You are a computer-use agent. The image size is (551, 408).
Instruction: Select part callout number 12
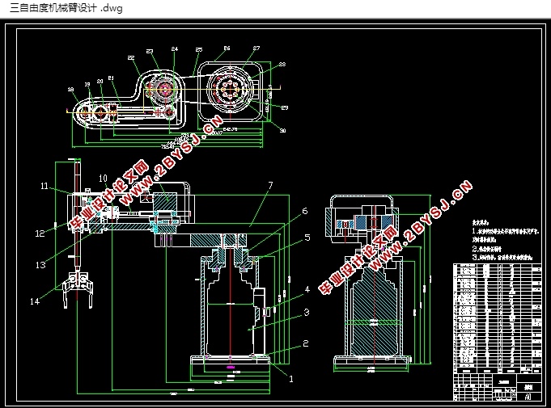(x=40, y=233)
